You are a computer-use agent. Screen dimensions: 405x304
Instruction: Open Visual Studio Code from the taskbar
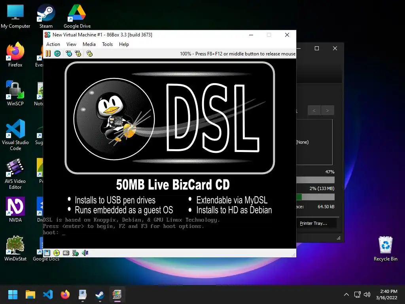48,294
